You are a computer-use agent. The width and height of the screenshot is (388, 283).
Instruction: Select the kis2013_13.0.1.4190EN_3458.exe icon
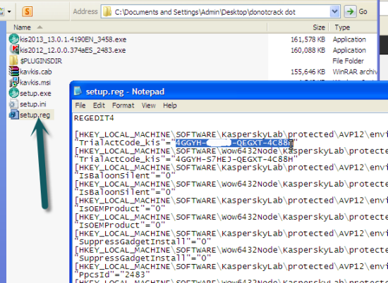(14, 39)
